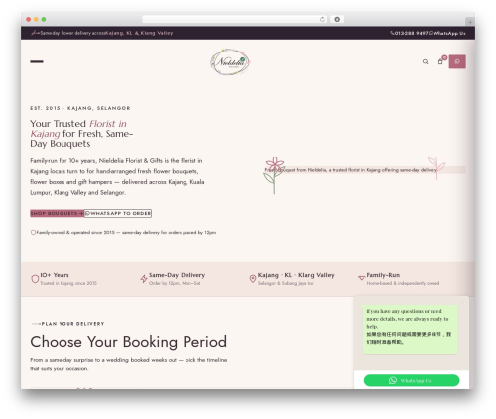Click the Nieldelia logo

(x=230, y=61)
